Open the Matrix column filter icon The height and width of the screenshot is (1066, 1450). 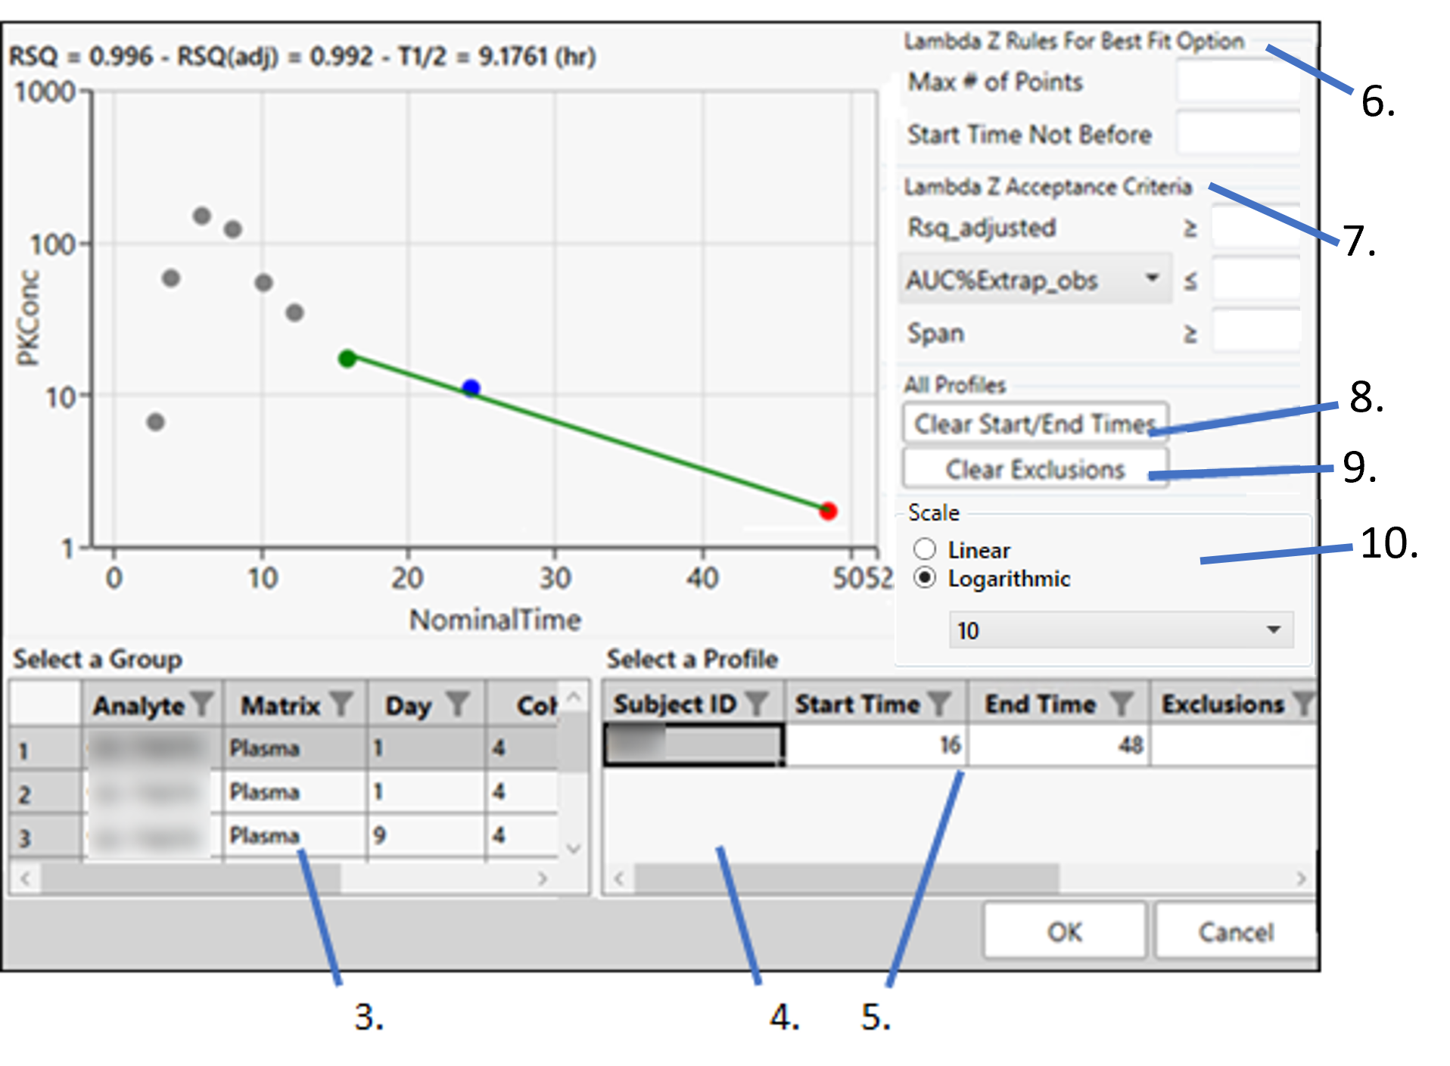[342, 704]
